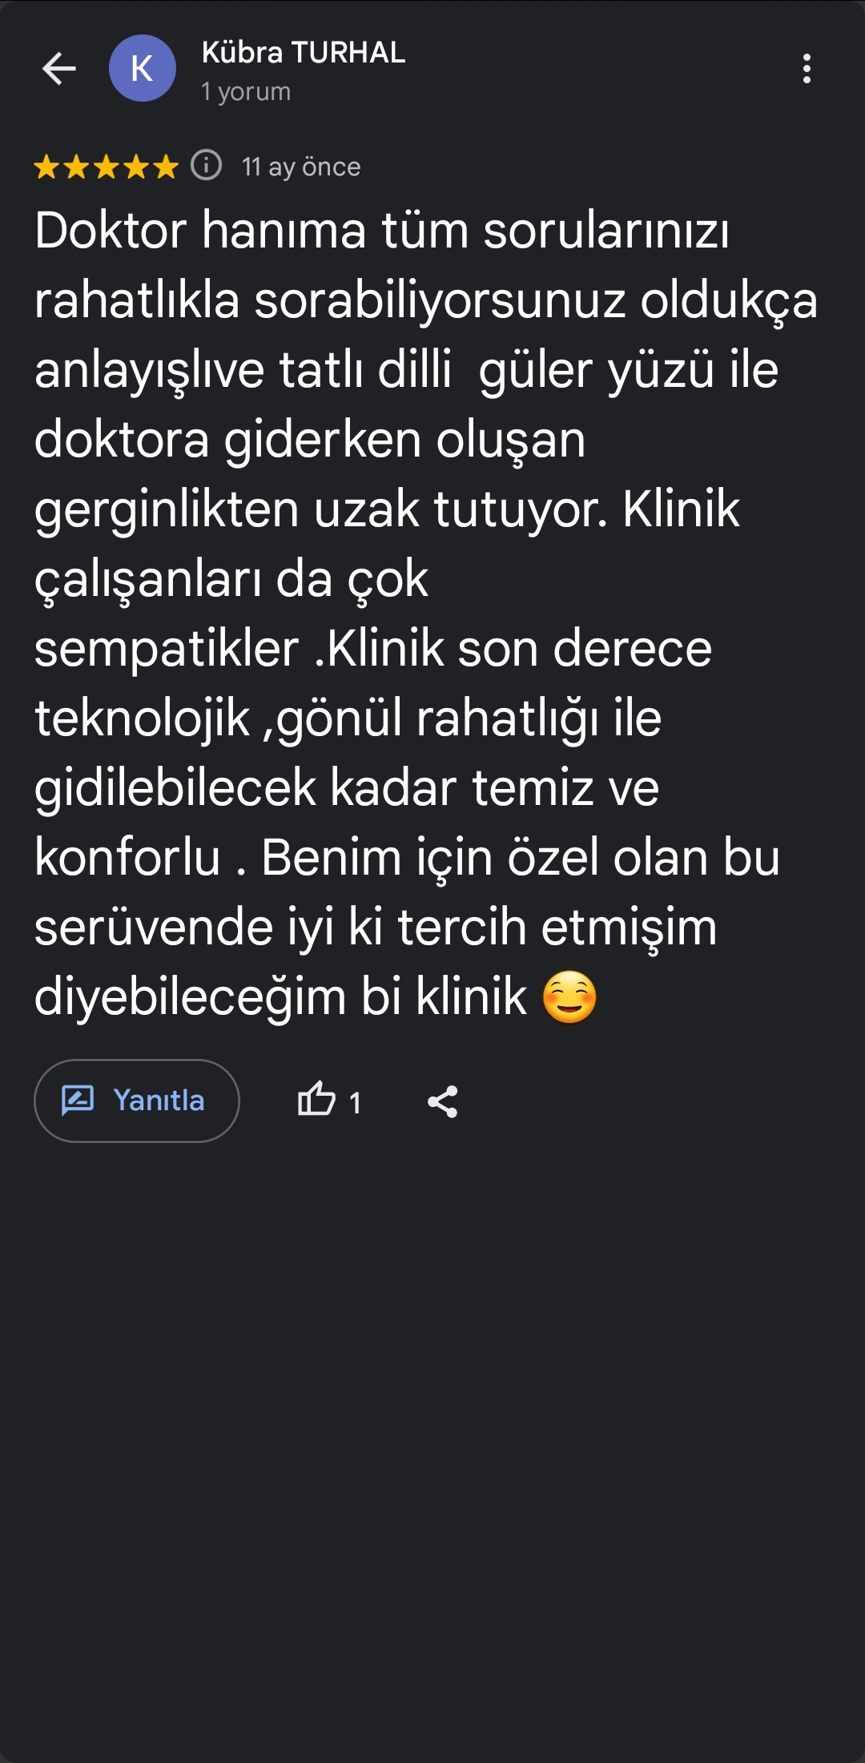Click the reply icon inside Yanıtla
865x1763 pixels.
click(78, 1101)
